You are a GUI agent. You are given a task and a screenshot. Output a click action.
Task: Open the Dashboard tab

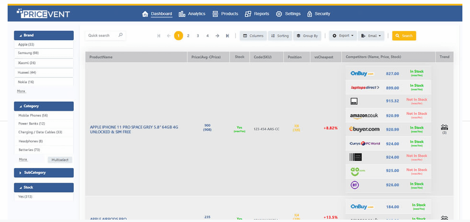(x=157, y=14)
